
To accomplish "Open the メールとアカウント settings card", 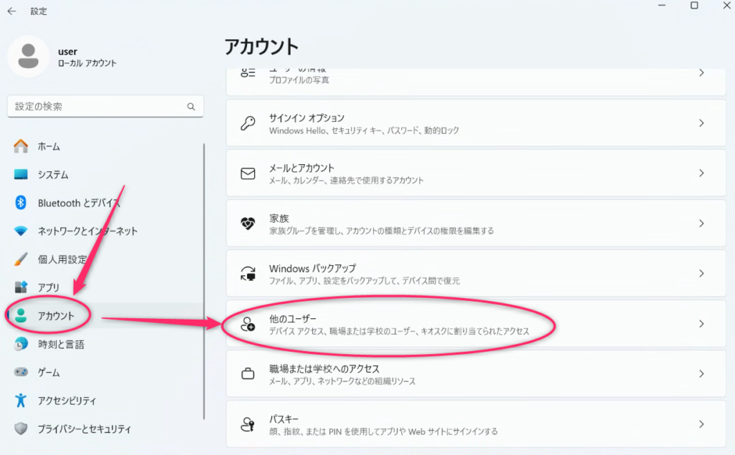I will (x=477, y=173).
